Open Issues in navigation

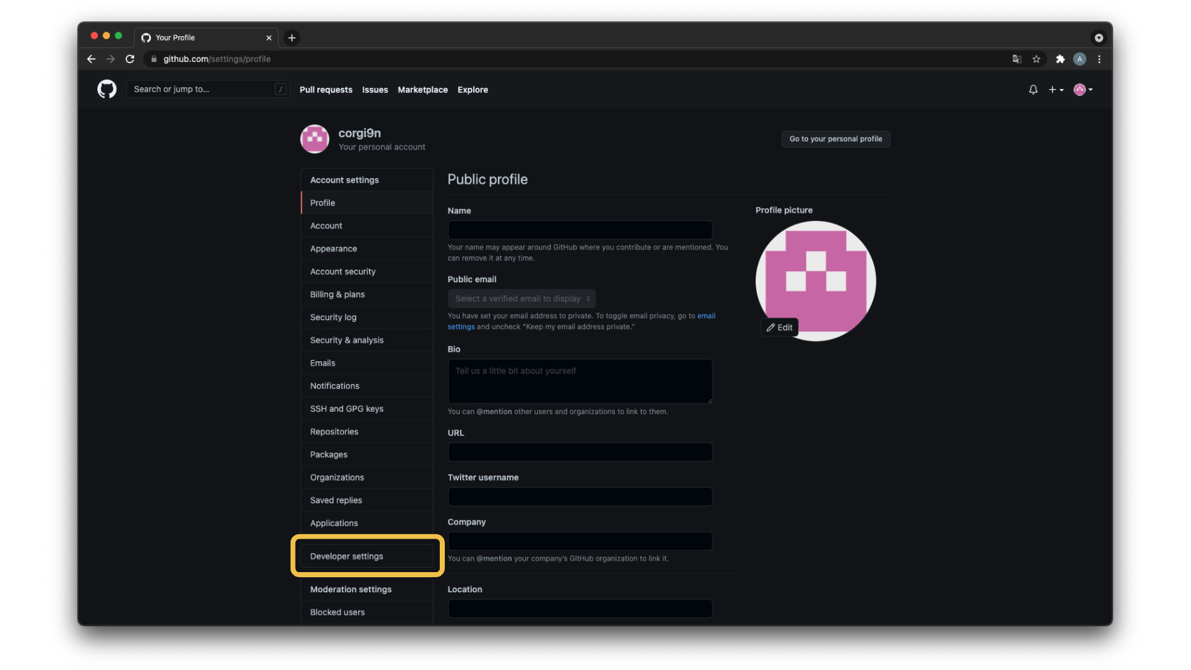375,90
